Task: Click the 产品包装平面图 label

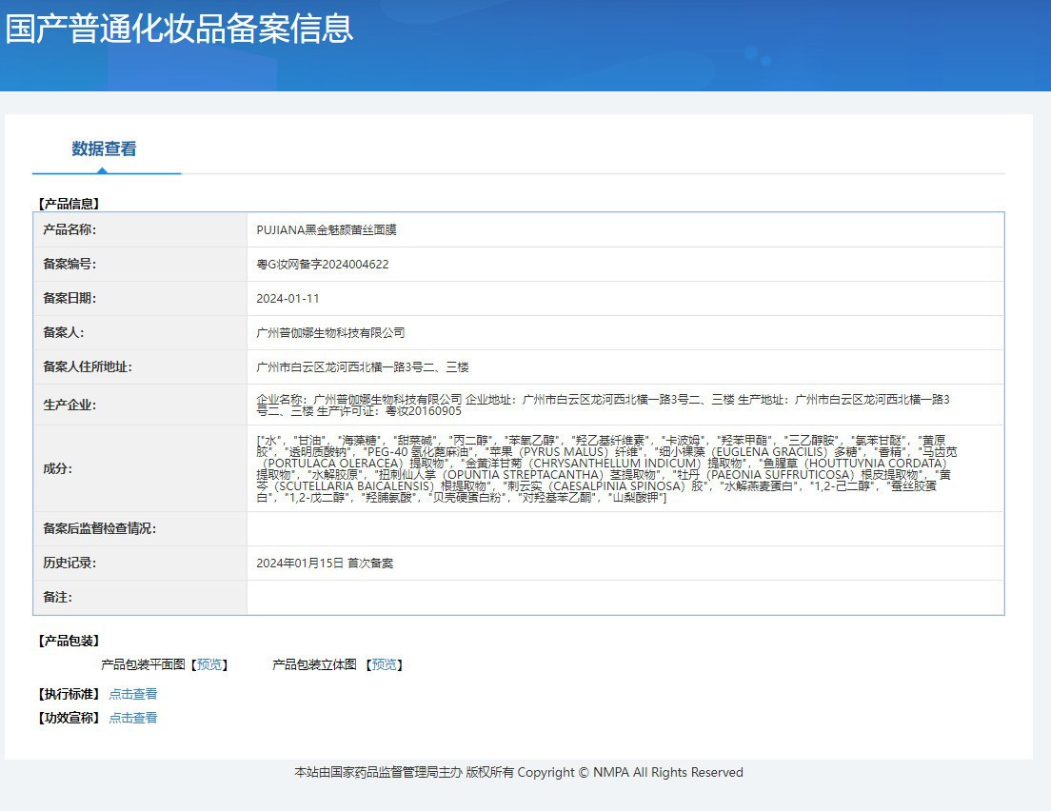Action: (x=143, y=664)
